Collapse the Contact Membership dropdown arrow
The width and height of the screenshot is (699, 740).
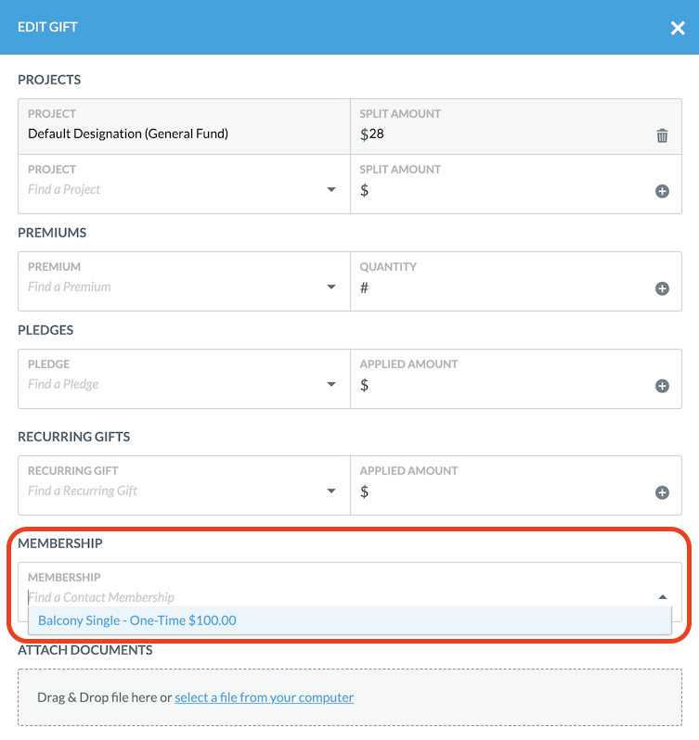[x=662, y=597]
